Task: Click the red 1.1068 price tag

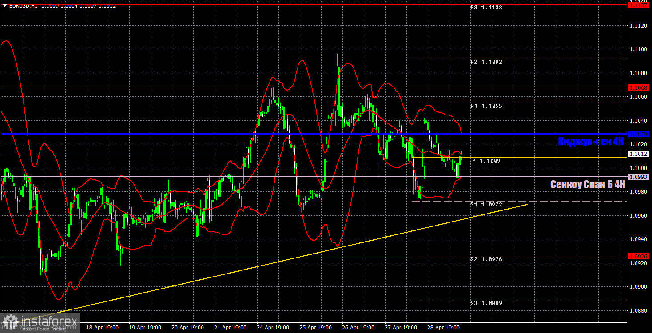Action: coord(639,88)
